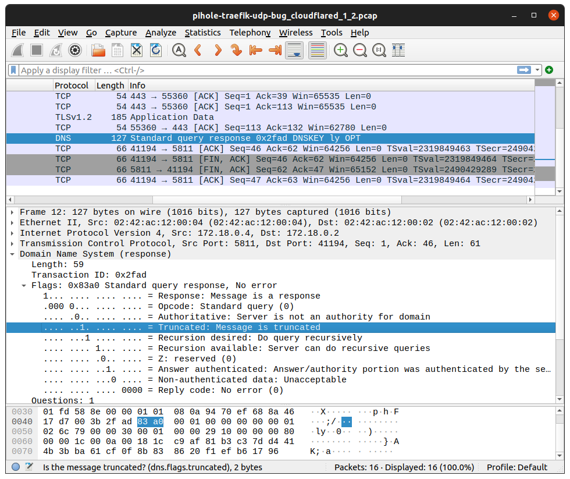Expand the Ethernet II tree row
This screenshot has height=479, width=570.
click(x=12, y=222)
